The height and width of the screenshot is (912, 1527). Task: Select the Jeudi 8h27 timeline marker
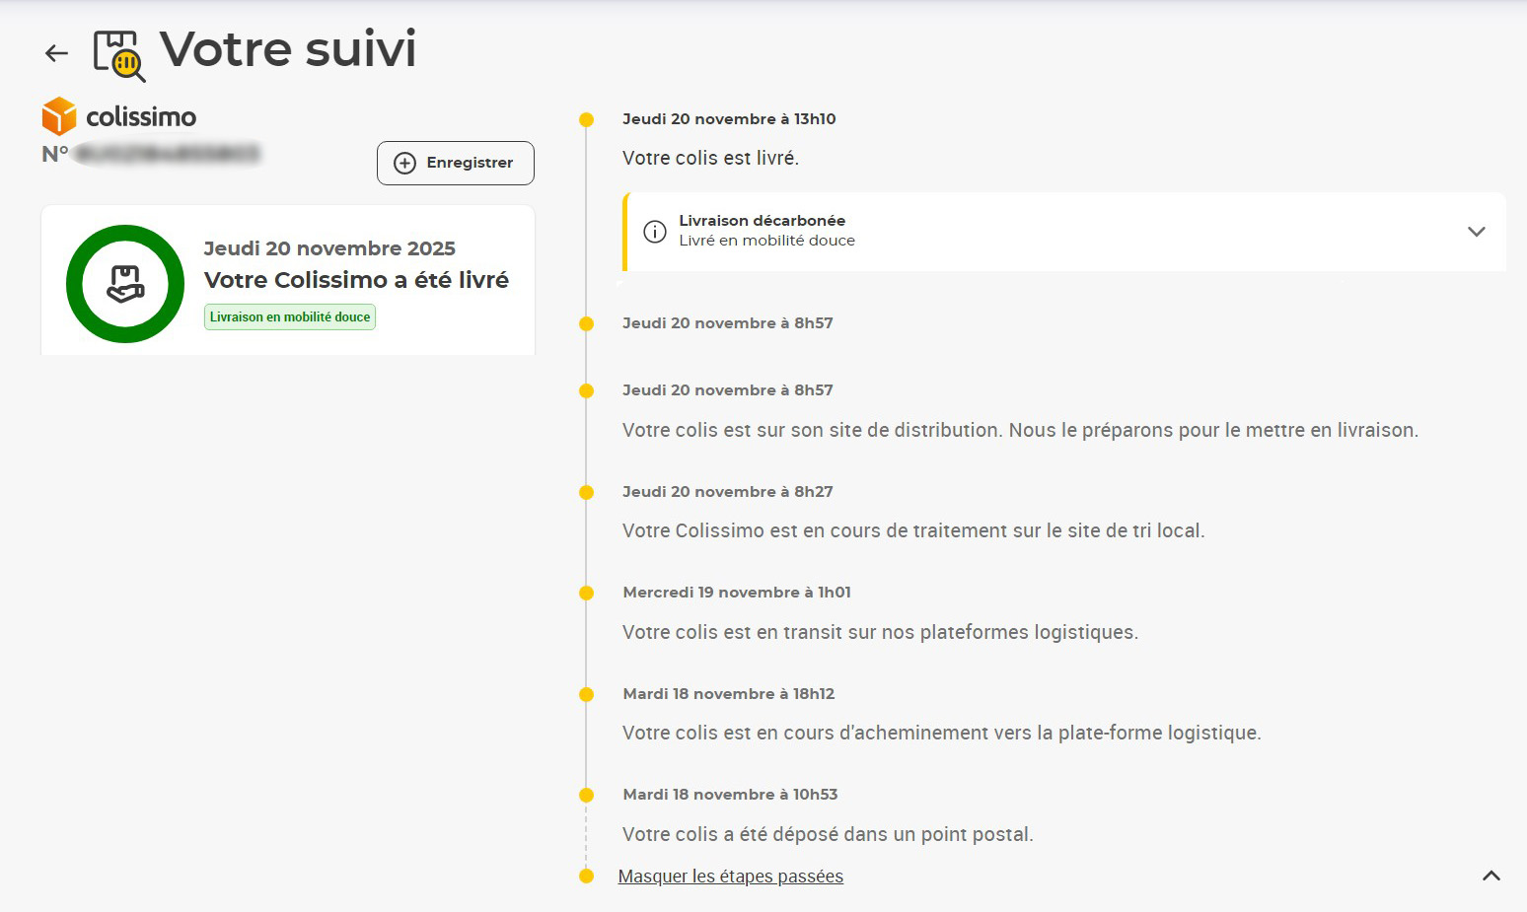[x=586, y=493]
